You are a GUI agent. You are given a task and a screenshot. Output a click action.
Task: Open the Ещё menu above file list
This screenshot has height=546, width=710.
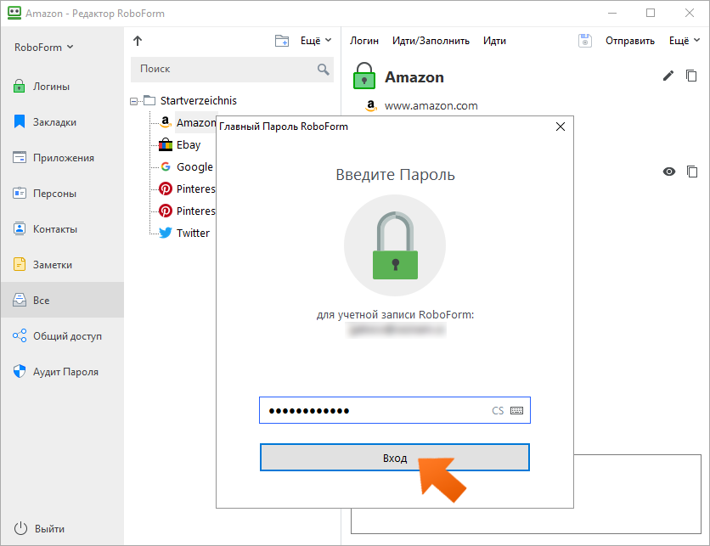click(x=316, y=41)
